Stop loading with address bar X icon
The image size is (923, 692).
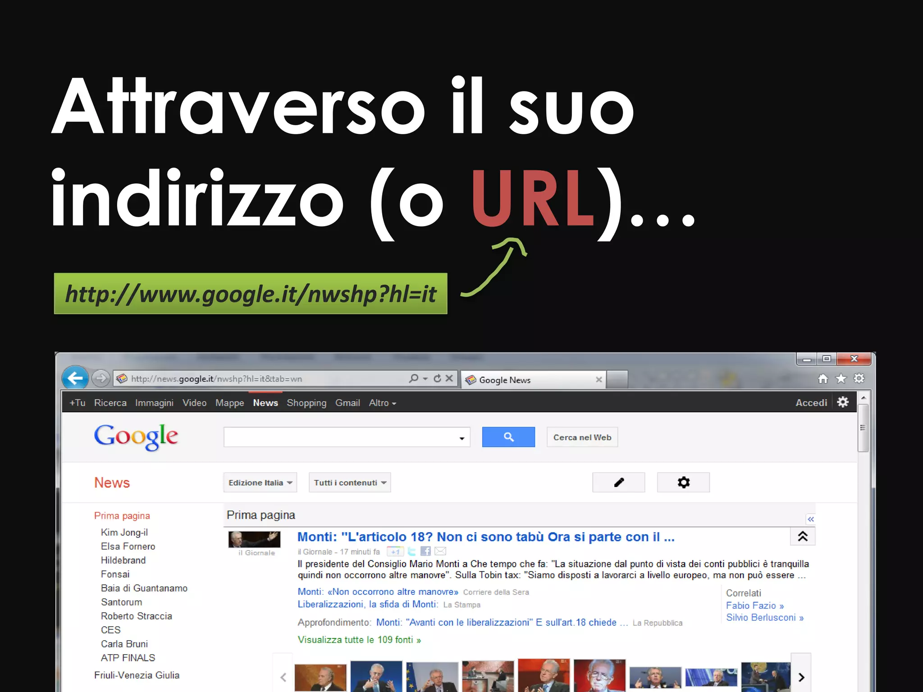pos(449,378)
